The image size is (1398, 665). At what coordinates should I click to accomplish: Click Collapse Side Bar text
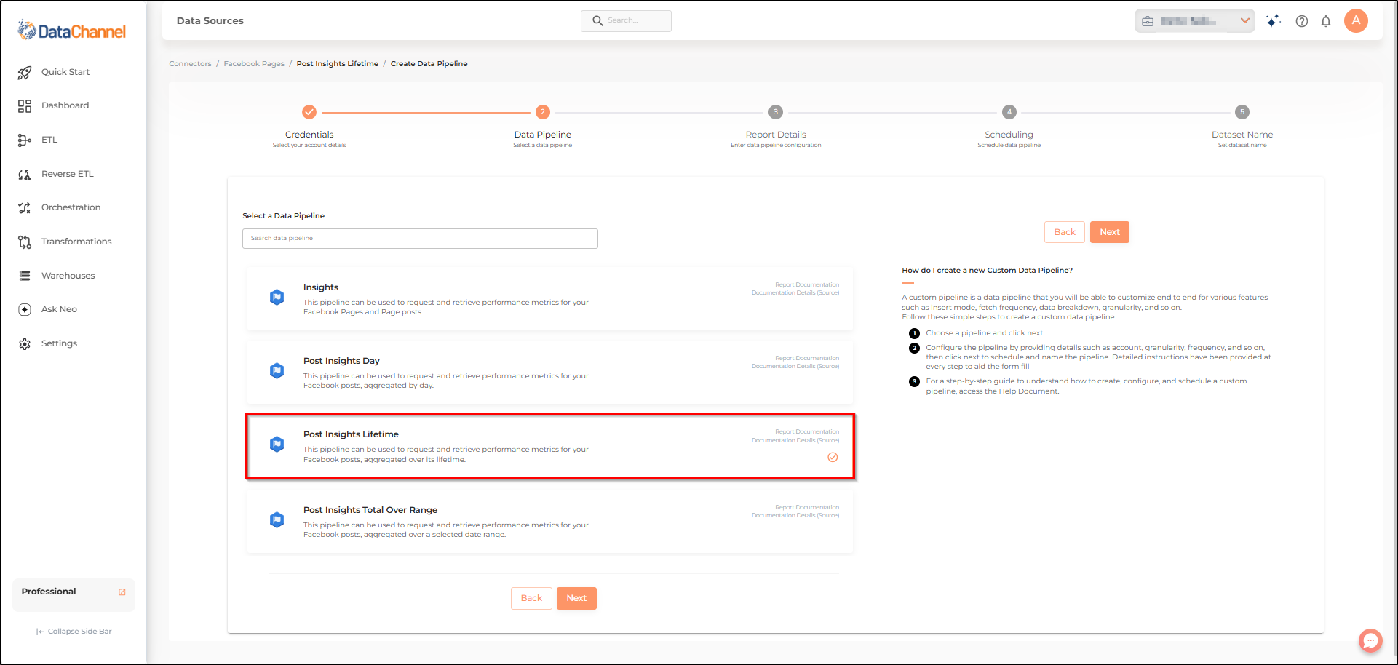pos(80,632)
